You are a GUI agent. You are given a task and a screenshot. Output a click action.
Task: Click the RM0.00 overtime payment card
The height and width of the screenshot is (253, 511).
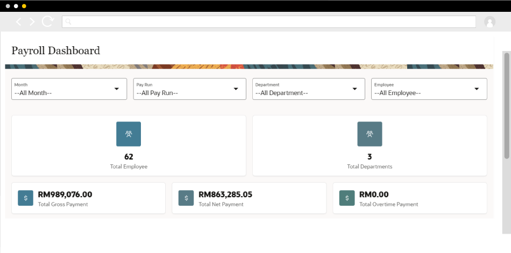point(410,198)
